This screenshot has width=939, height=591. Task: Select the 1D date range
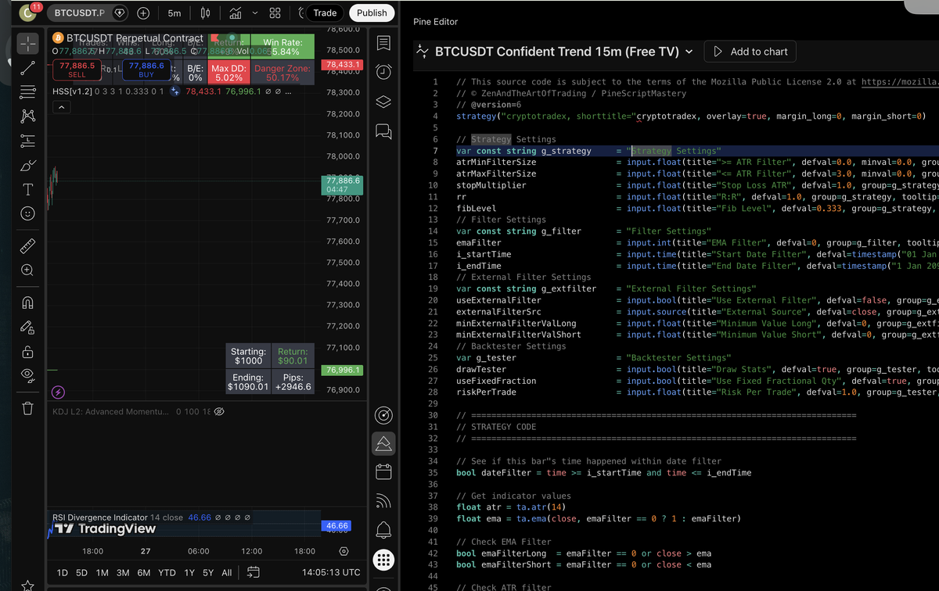tap(63, 572)
